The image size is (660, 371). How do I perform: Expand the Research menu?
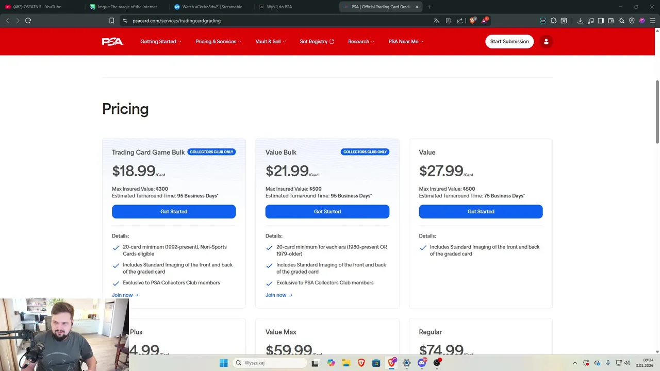(361, 42)
